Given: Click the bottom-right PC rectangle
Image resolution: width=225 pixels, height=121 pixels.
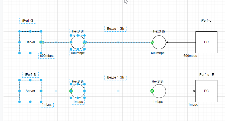Looking at the screenshot, I should [x=206, y=91].
